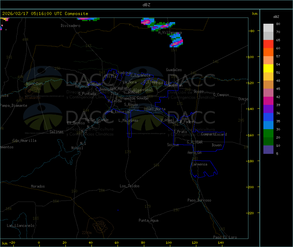Click the 20 dBZ green legend swatch
This screenshot has width=293, height=247.
pos(268,142)
